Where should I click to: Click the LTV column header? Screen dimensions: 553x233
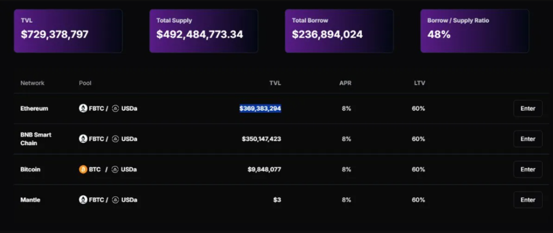(420, 83)
